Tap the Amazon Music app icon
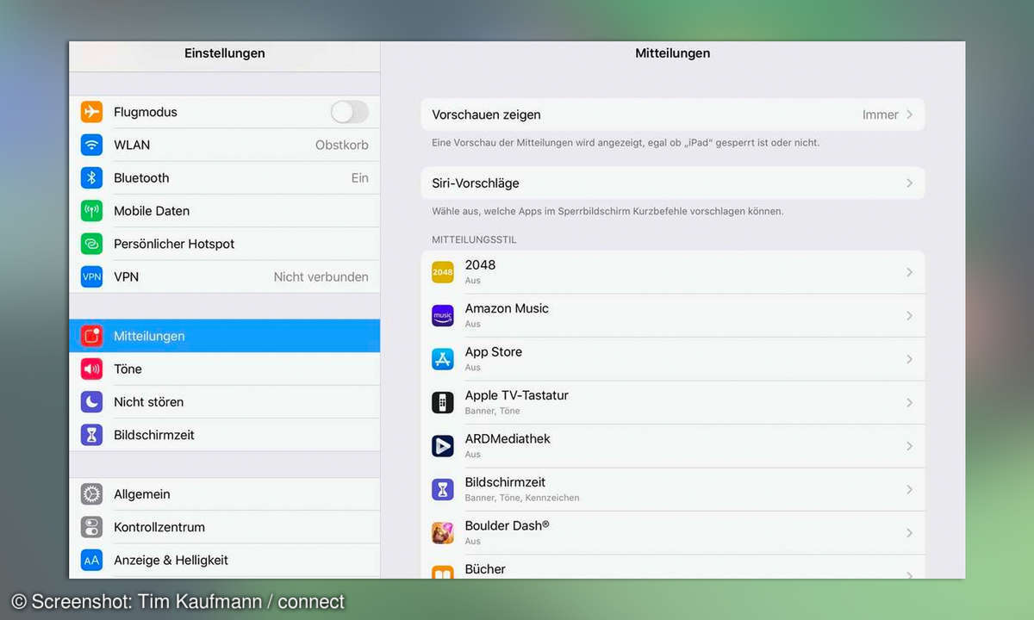 pyautogui.click(x=443, y=316)
